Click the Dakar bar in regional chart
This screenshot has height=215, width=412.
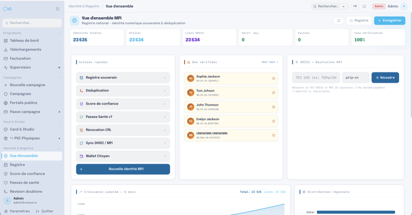coord(356,212)
